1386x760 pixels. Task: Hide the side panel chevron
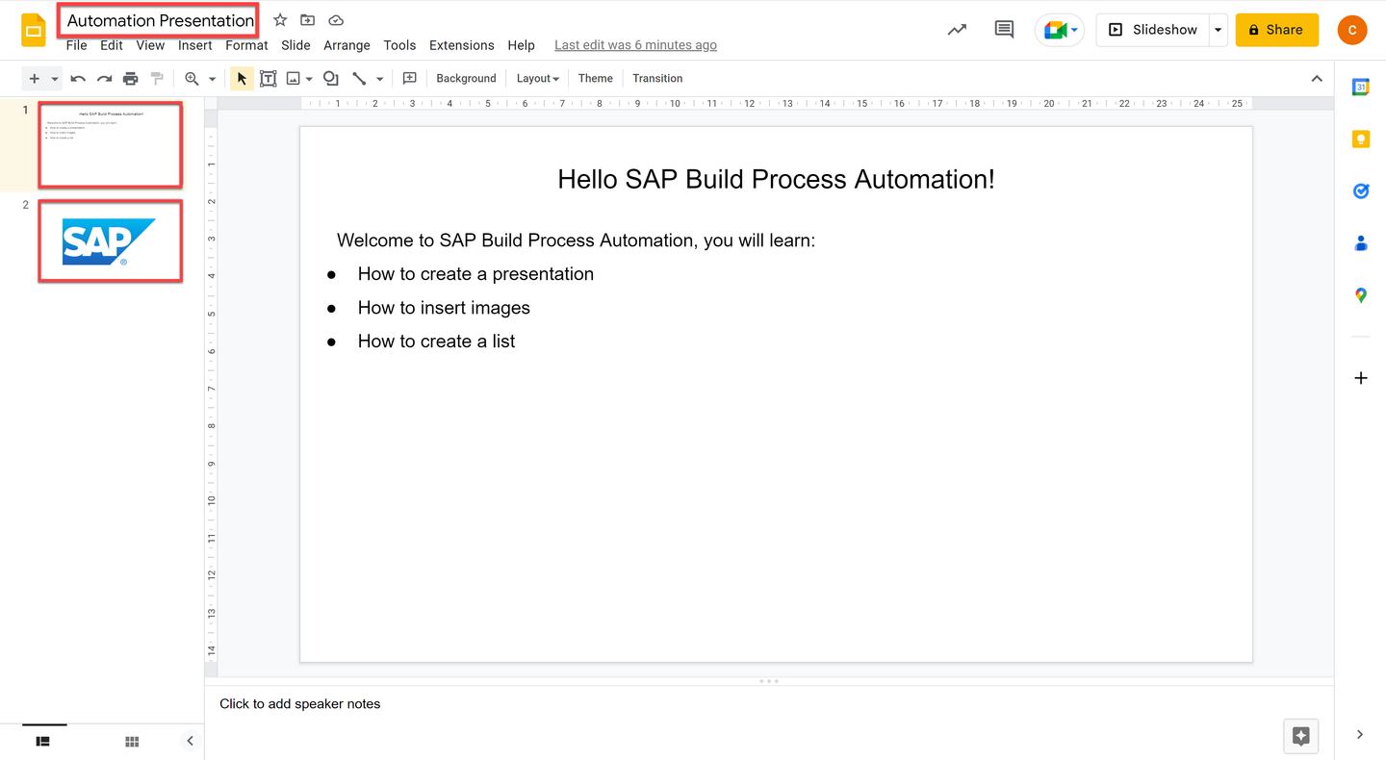(x=1359, y=735)
